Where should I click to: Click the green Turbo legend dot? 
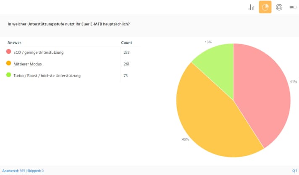pyautogui.click(x=8, y=76)
